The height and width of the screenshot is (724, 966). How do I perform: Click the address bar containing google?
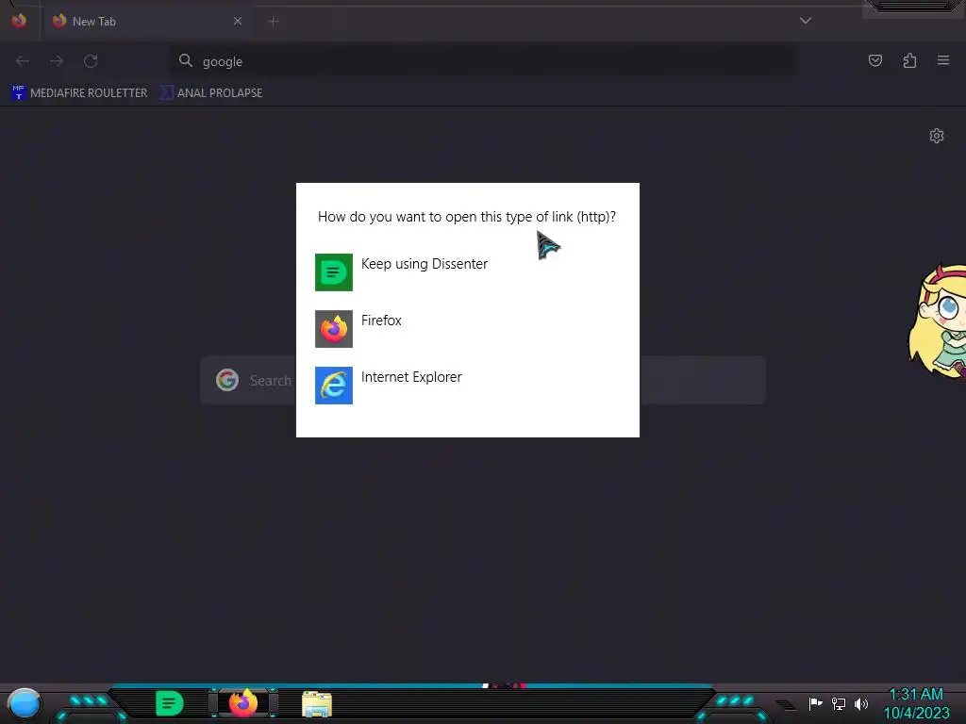coord(482,61)
